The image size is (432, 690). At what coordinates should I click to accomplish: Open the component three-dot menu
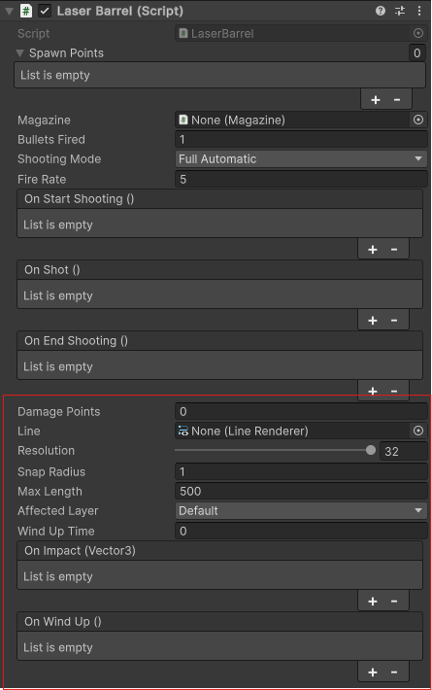pos(419,11)
